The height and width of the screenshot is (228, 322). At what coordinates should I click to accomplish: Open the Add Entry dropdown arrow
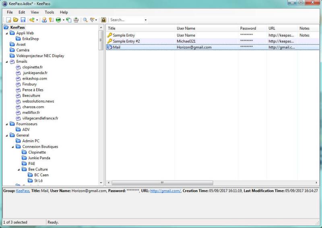click(37, 20)
